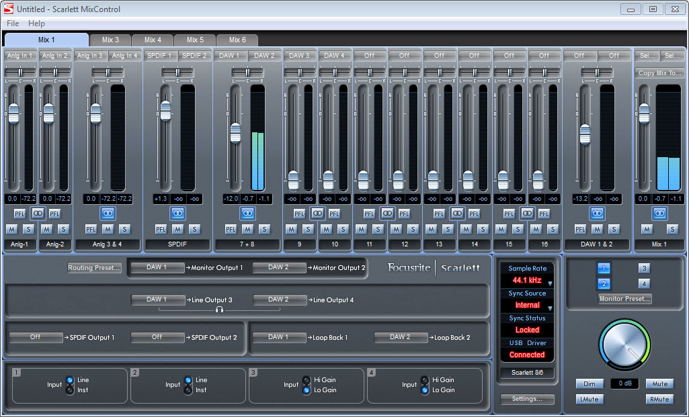Toggle the Dim monitor button
Viewport: 689px width, 417px height.
589,384
